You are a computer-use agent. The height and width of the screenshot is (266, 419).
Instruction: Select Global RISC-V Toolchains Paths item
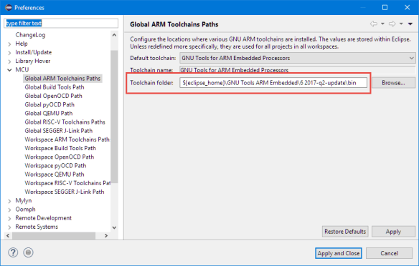(x=65, y=122)
